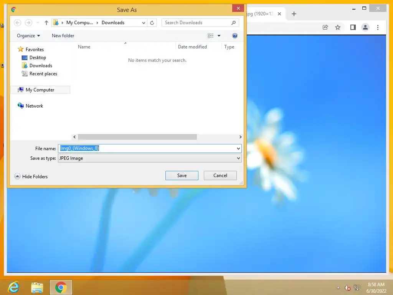The height and width of the screenshot is (295, 393).
Task: Refresh the Downloads folder view
Action: pyautogui.click(x=152, y=23)
